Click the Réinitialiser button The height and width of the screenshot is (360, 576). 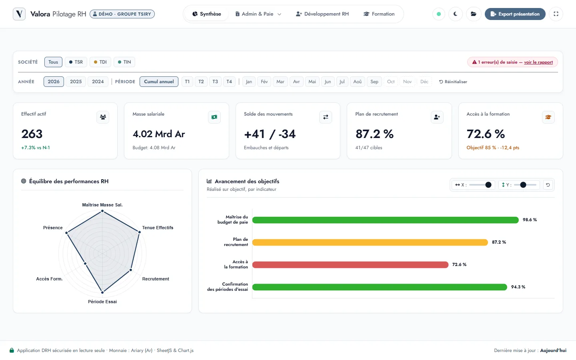(453, 82)
